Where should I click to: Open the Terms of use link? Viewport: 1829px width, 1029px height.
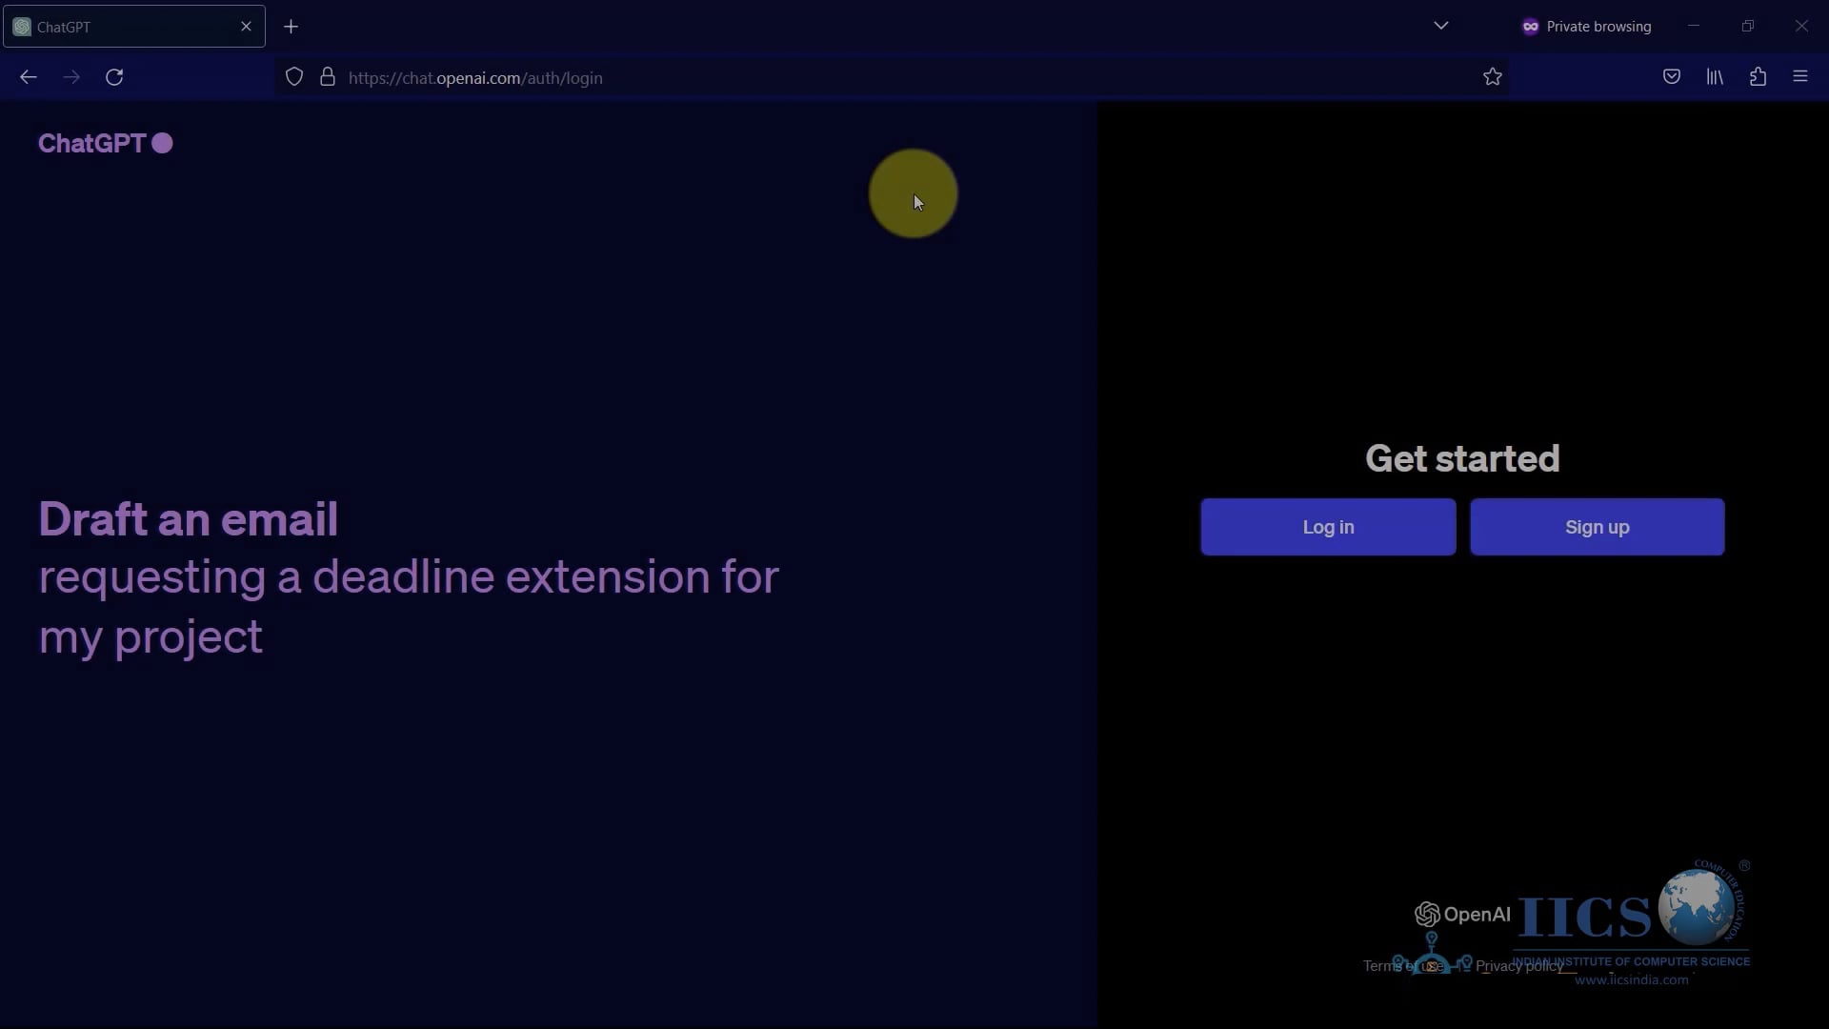[x=1402, y=966]
